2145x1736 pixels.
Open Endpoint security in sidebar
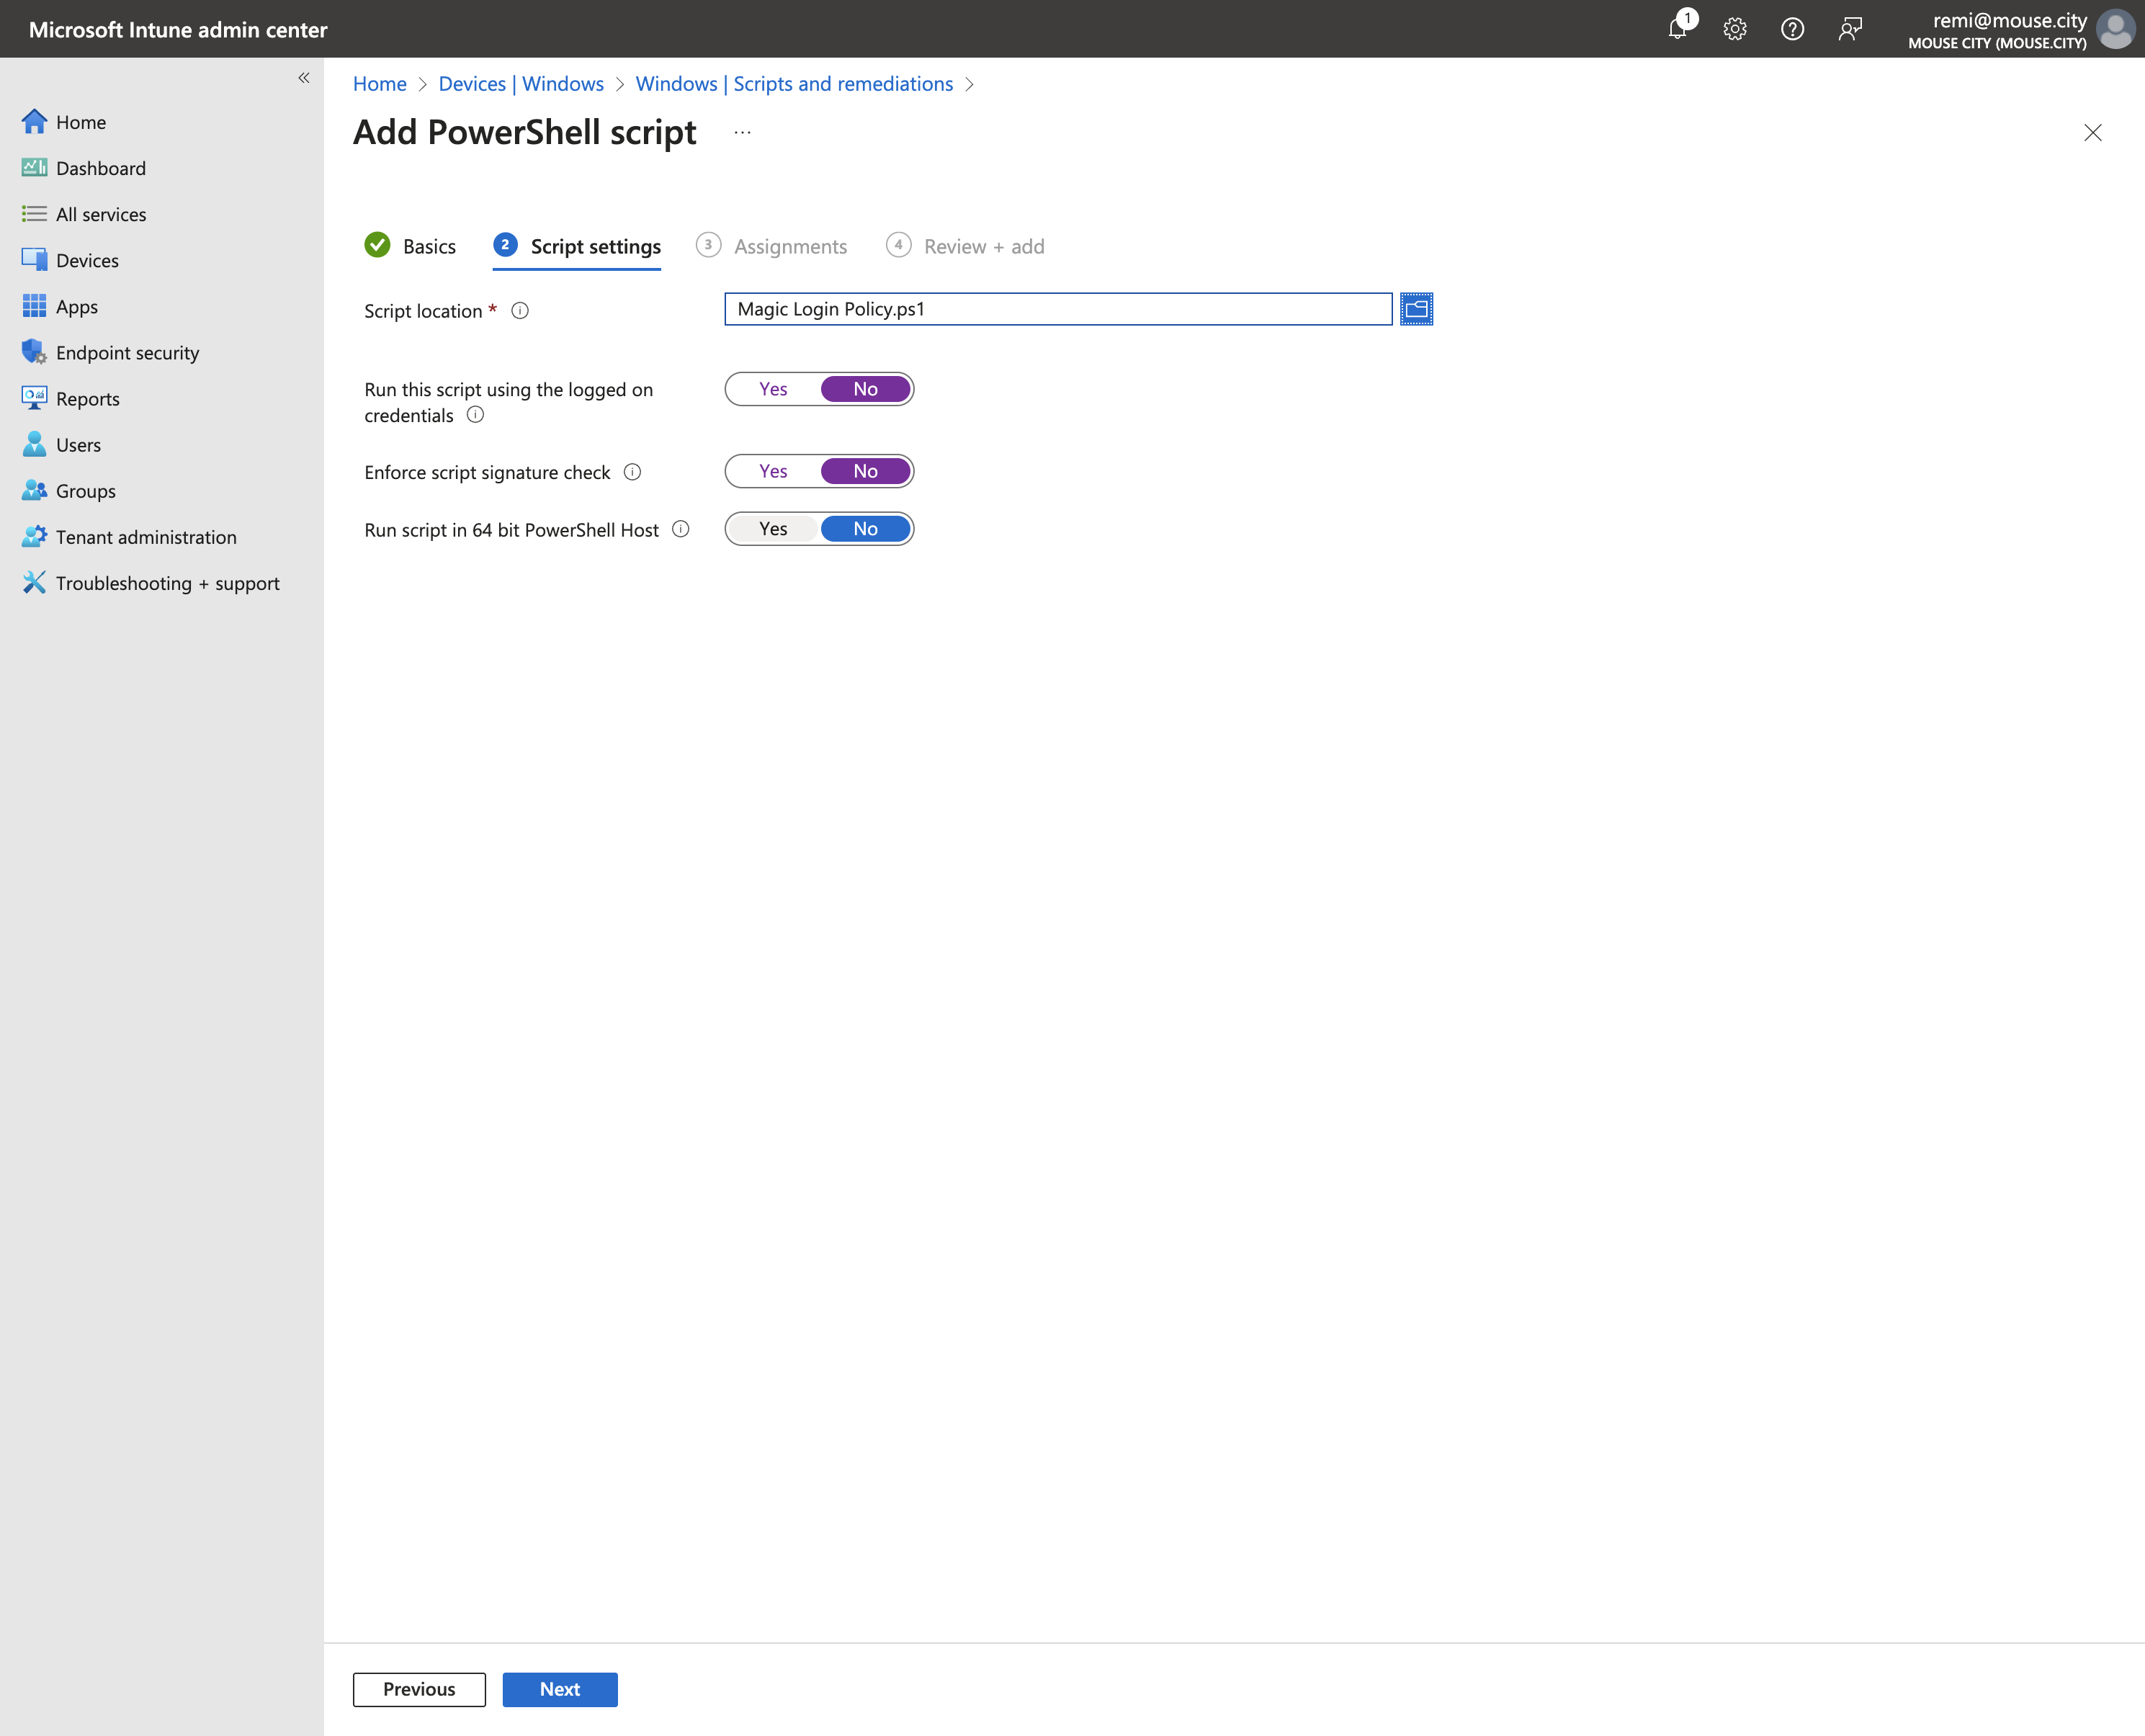coord(110,352)
